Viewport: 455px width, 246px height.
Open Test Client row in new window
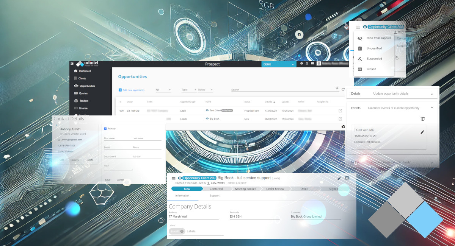[340, 111]
